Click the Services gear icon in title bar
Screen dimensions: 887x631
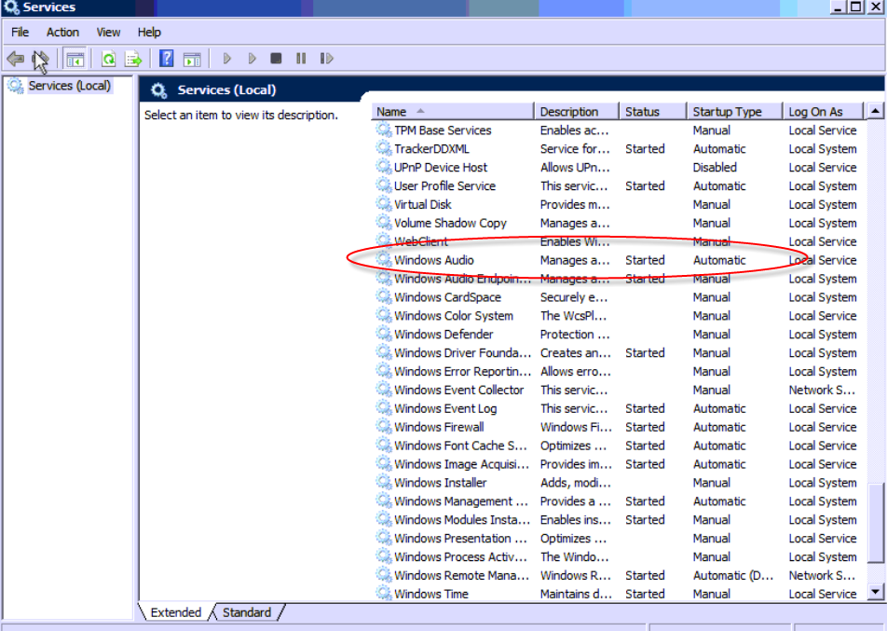pos(11,7)
